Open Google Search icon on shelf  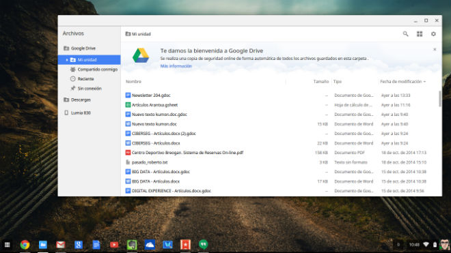tap(78, 245)
